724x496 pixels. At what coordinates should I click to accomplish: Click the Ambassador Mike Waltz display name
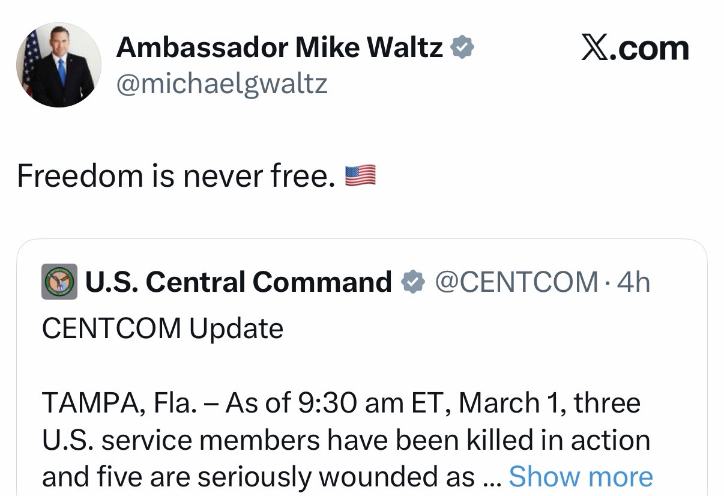click(279, 47)
